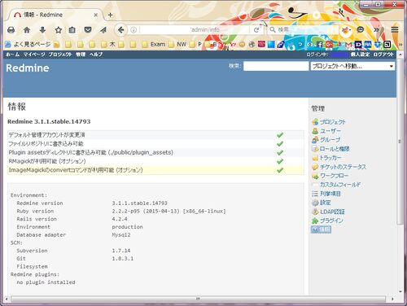The image size is (407, 306).
Task: Open プロジェクト in Redmine top menu
Action: (x=60, y=55)
